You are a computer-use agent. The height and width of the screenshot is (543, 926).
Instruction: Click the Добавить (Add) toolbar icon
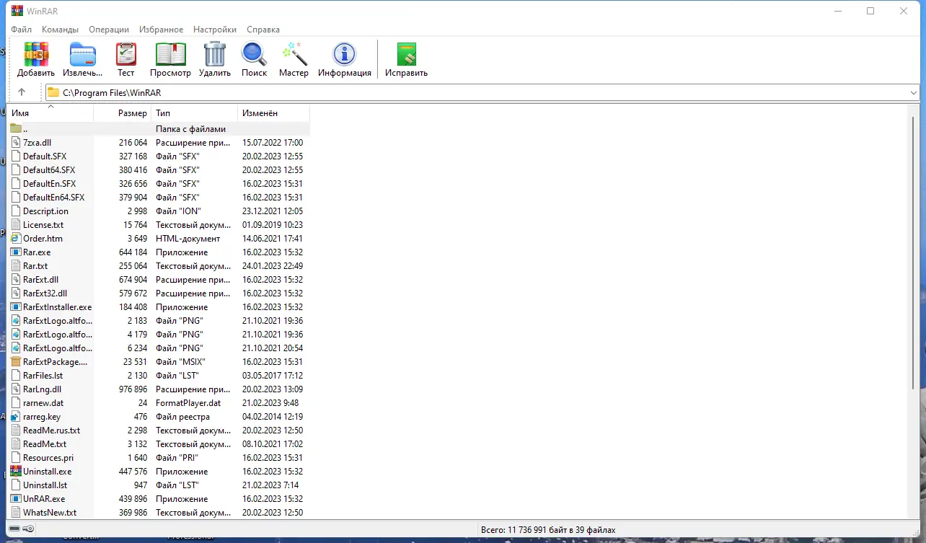point(36,54)
